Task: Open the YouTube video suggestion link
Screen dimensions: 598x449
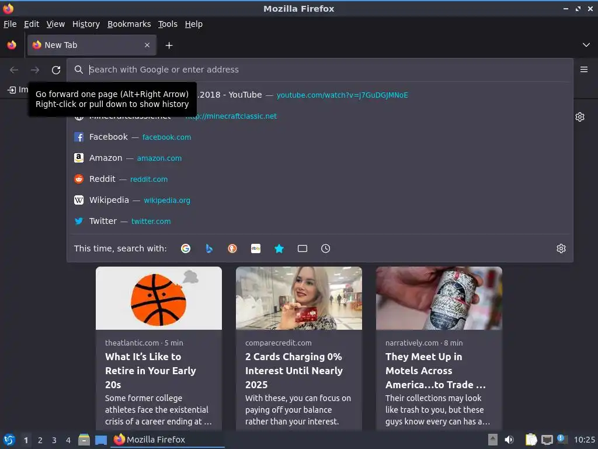Action: (x=342, y=95)
